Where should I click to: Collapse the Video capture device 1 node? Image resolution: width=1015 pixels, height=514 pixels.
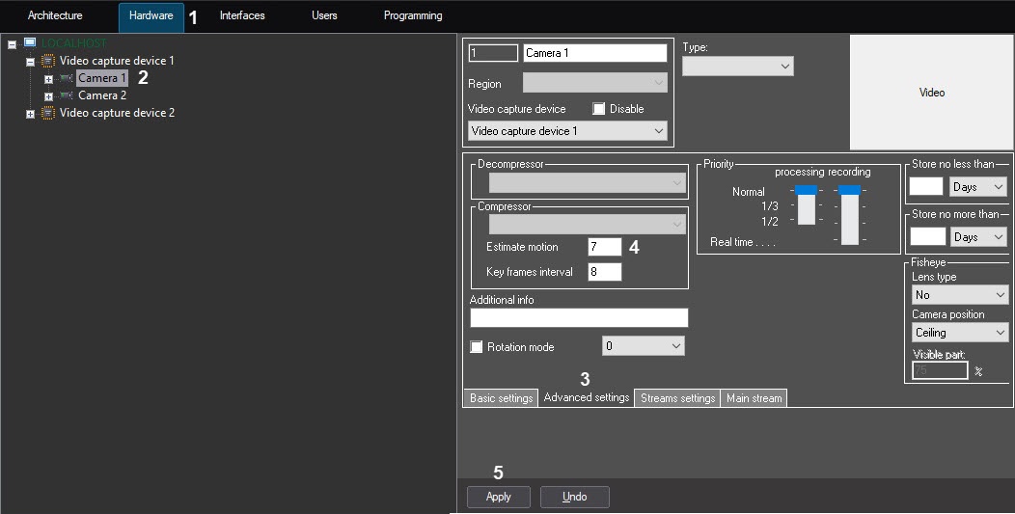(x=30, y=62)
